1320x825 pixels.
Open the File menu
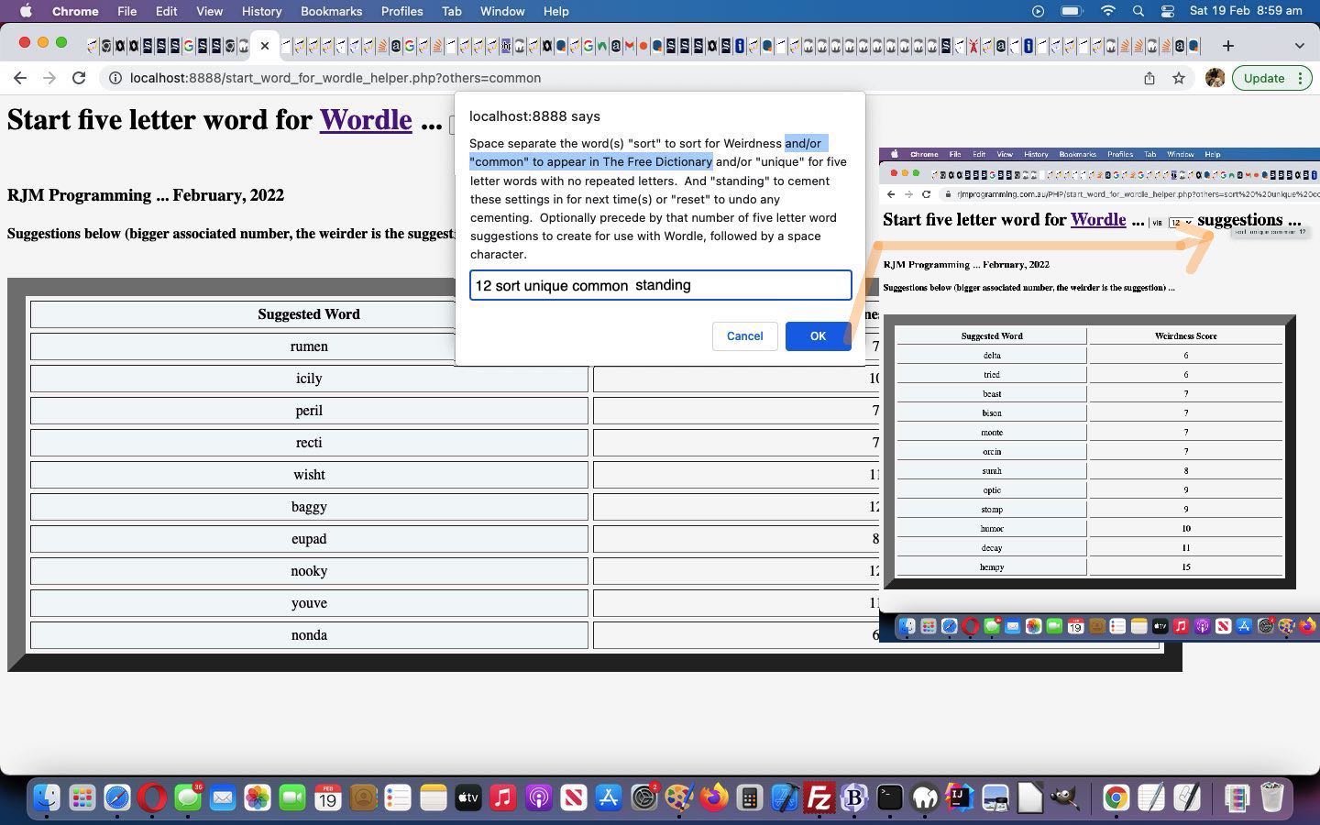pos(126,11)
